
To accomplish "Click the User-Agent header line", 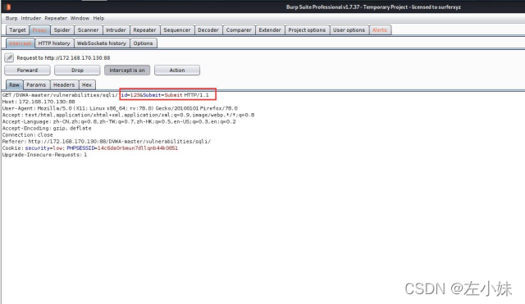I will pyautogui.click(x=120, y=108).
